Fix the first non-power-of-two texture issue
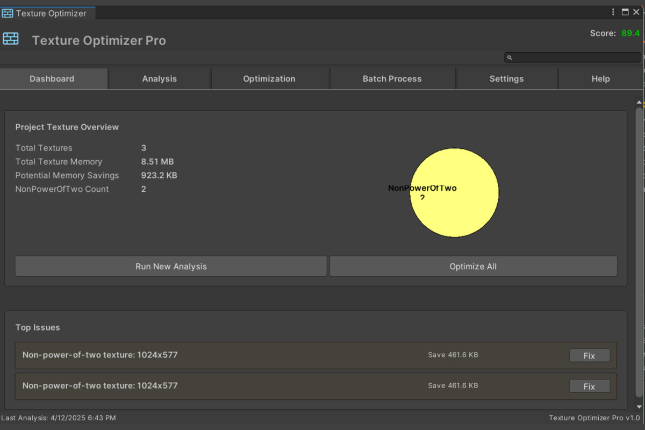645x430 pixels. coord(589,355)
